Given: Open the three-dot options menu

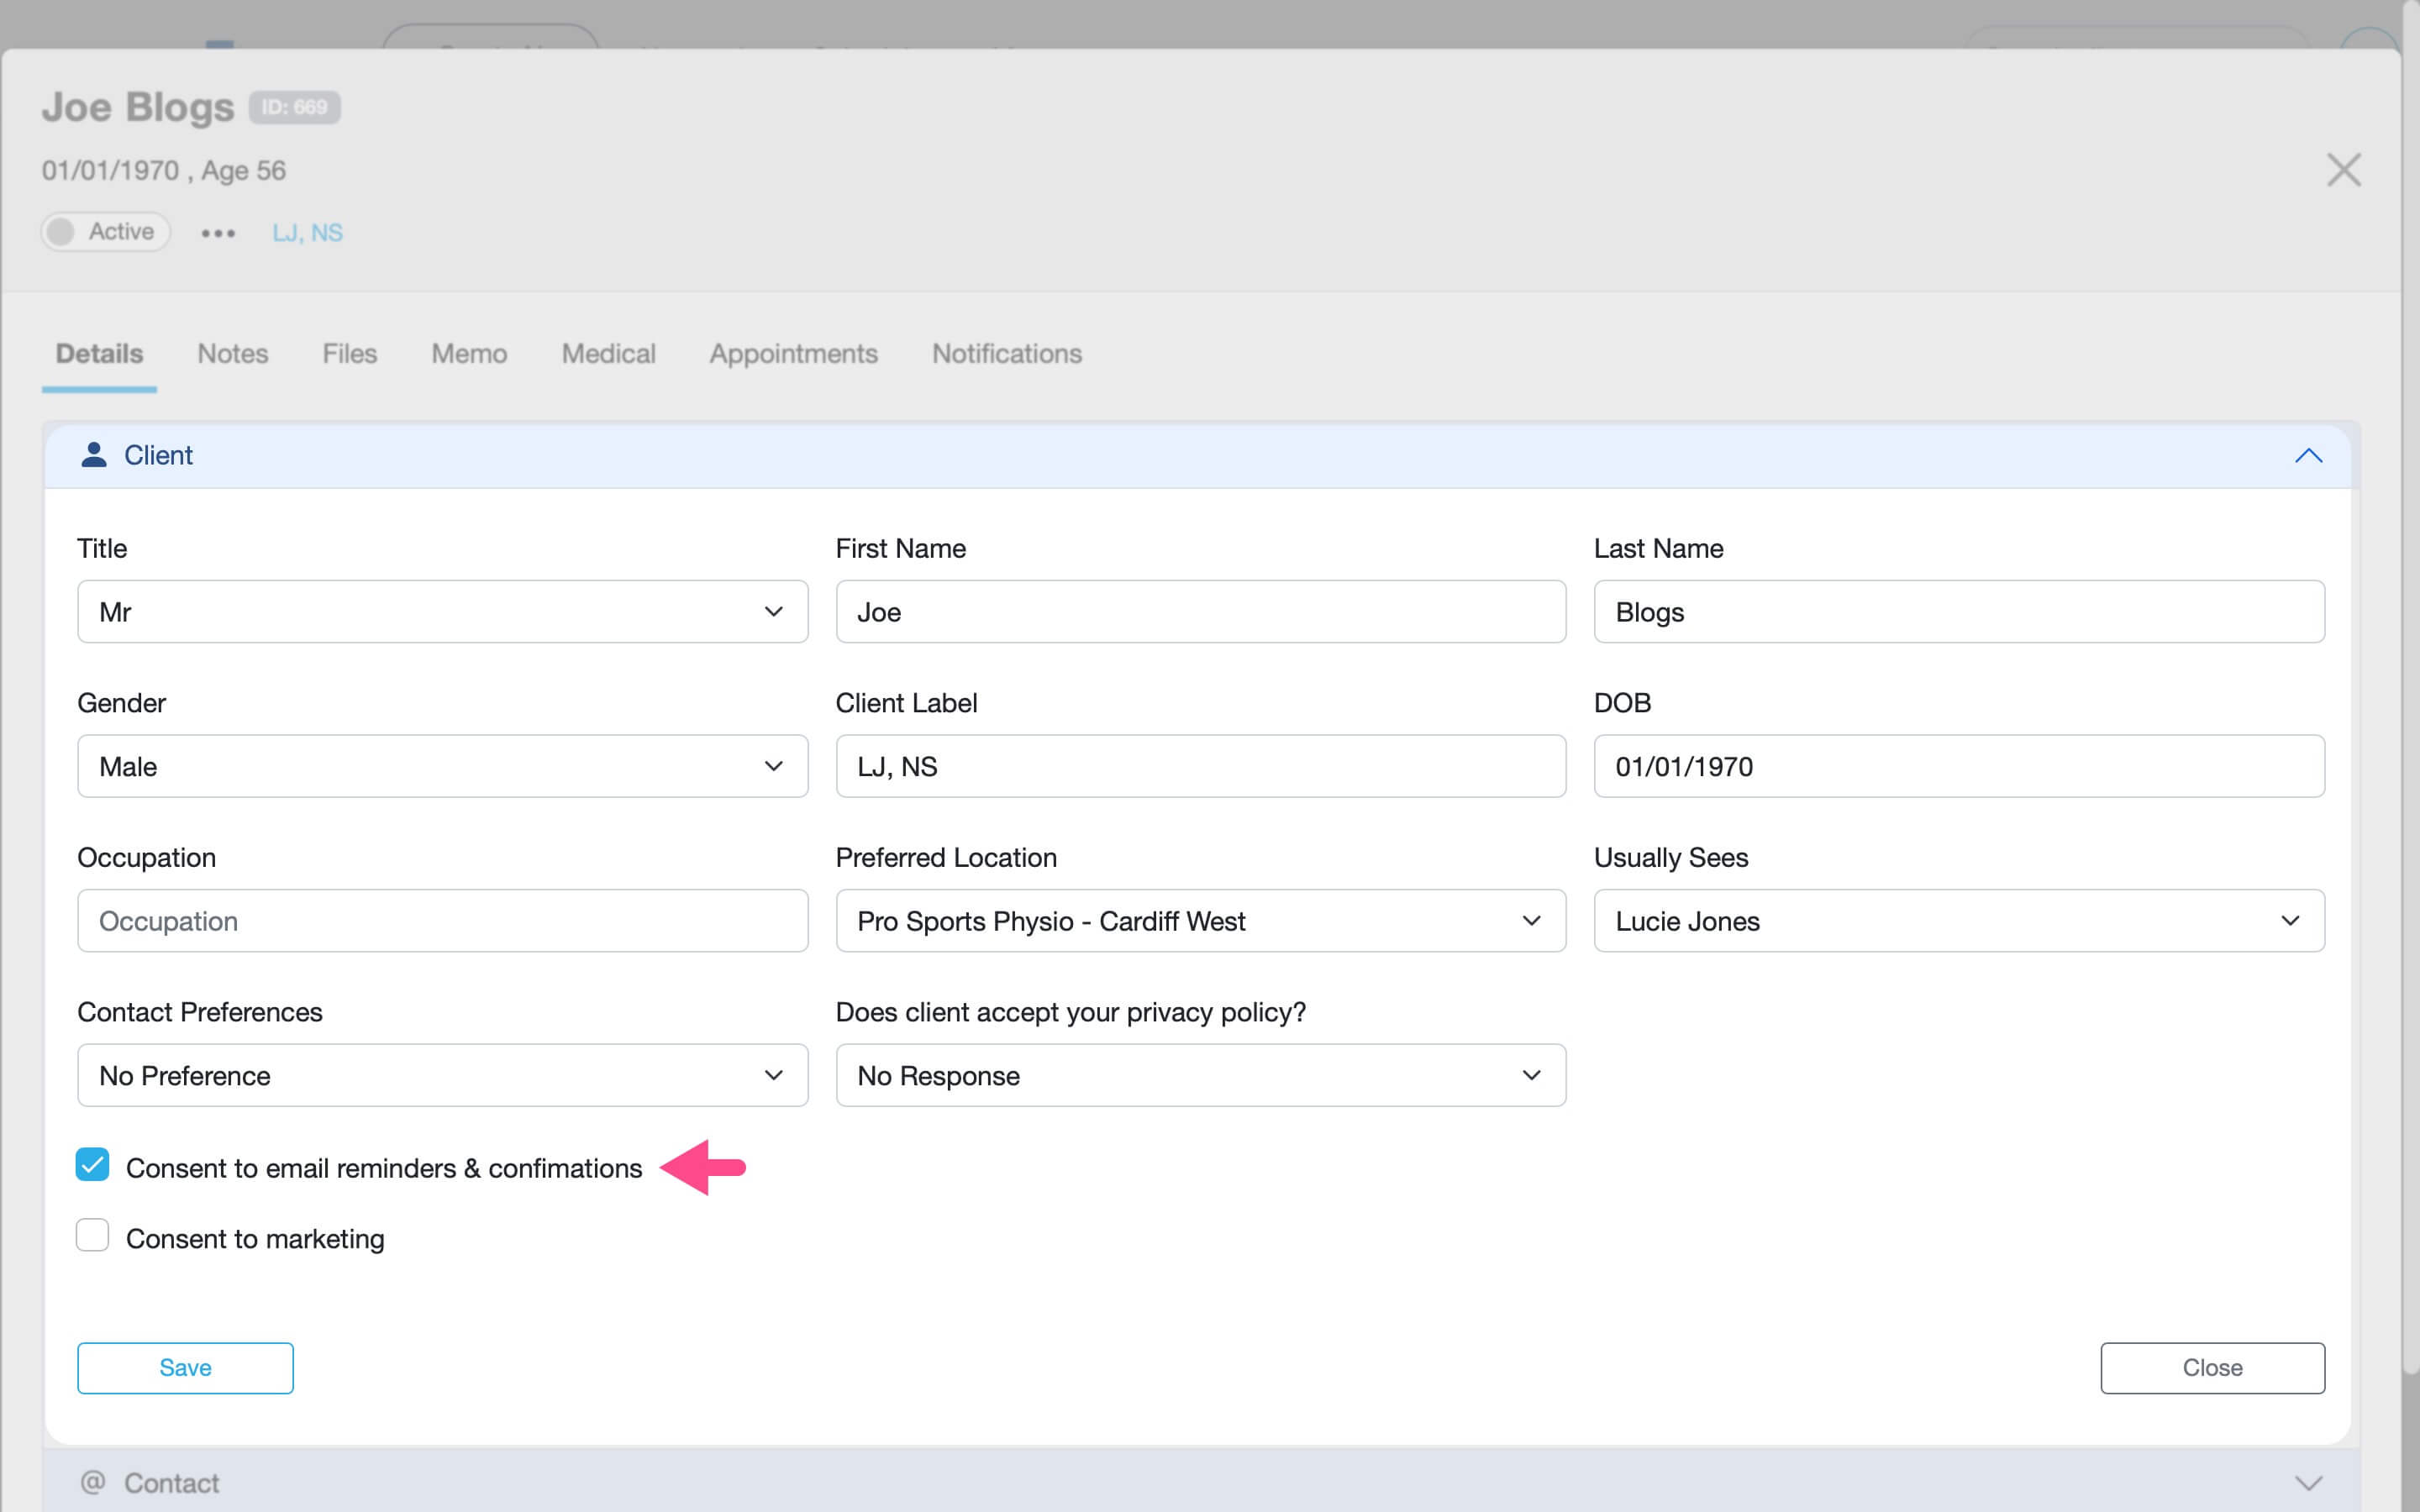Looking at the screenshot, I should click(218, 232).
